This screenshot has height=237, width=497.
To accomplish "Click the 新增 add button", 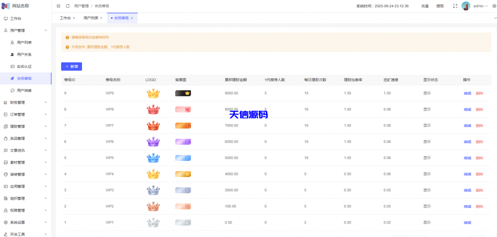I will click(71, 66).
